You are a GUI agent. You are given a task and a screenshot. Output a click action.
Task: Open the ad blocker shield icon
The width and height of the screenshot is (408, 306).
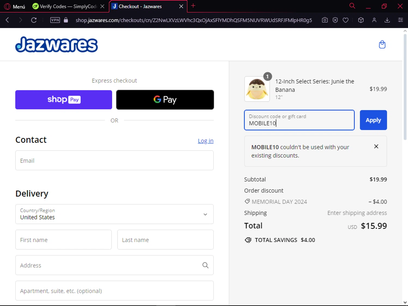(335, 20)
